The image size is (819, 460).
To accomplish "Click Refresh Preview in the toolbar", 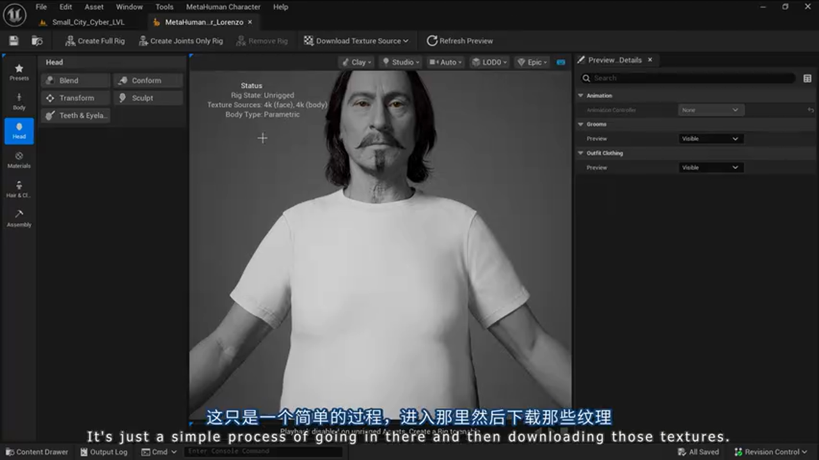I will tap(460, 40).
